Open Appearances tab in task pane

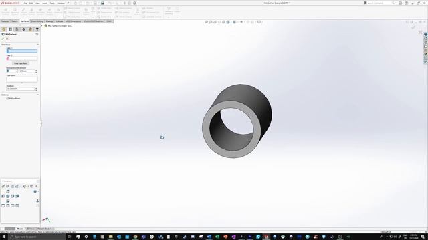pyautogui.click(x=425, y=54)
